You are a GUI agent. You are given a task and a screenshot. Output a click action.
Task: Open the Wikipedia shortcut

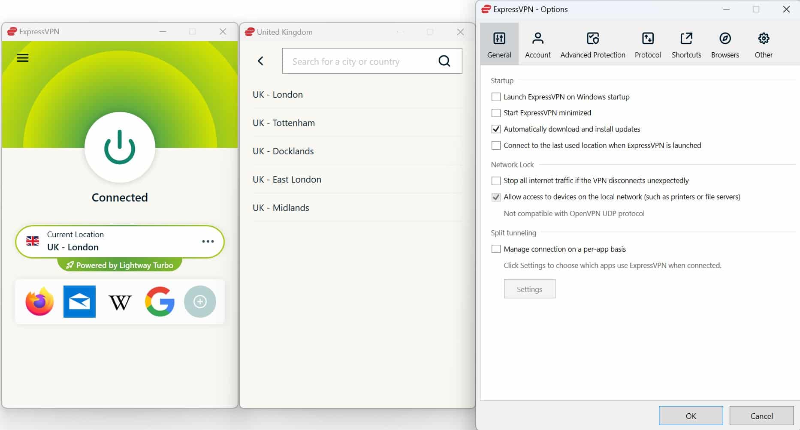tap(120, 302)
